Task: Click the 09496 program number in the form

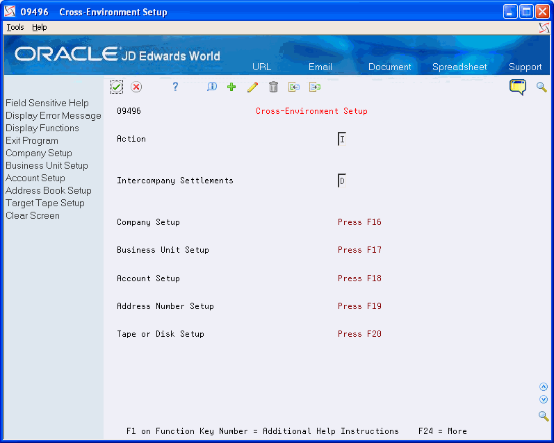Action: click(x=129, y=111)
